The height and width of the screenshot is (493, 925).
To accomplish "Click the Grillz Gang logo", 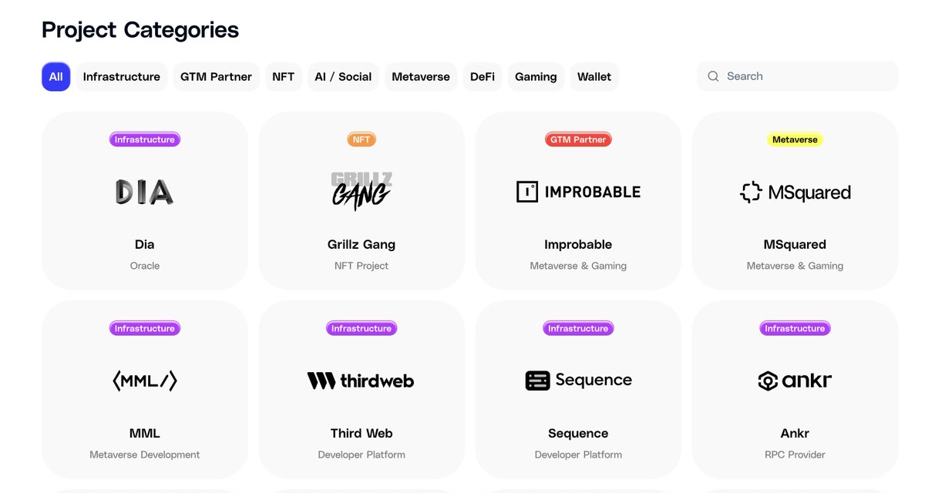I will 362,191.
